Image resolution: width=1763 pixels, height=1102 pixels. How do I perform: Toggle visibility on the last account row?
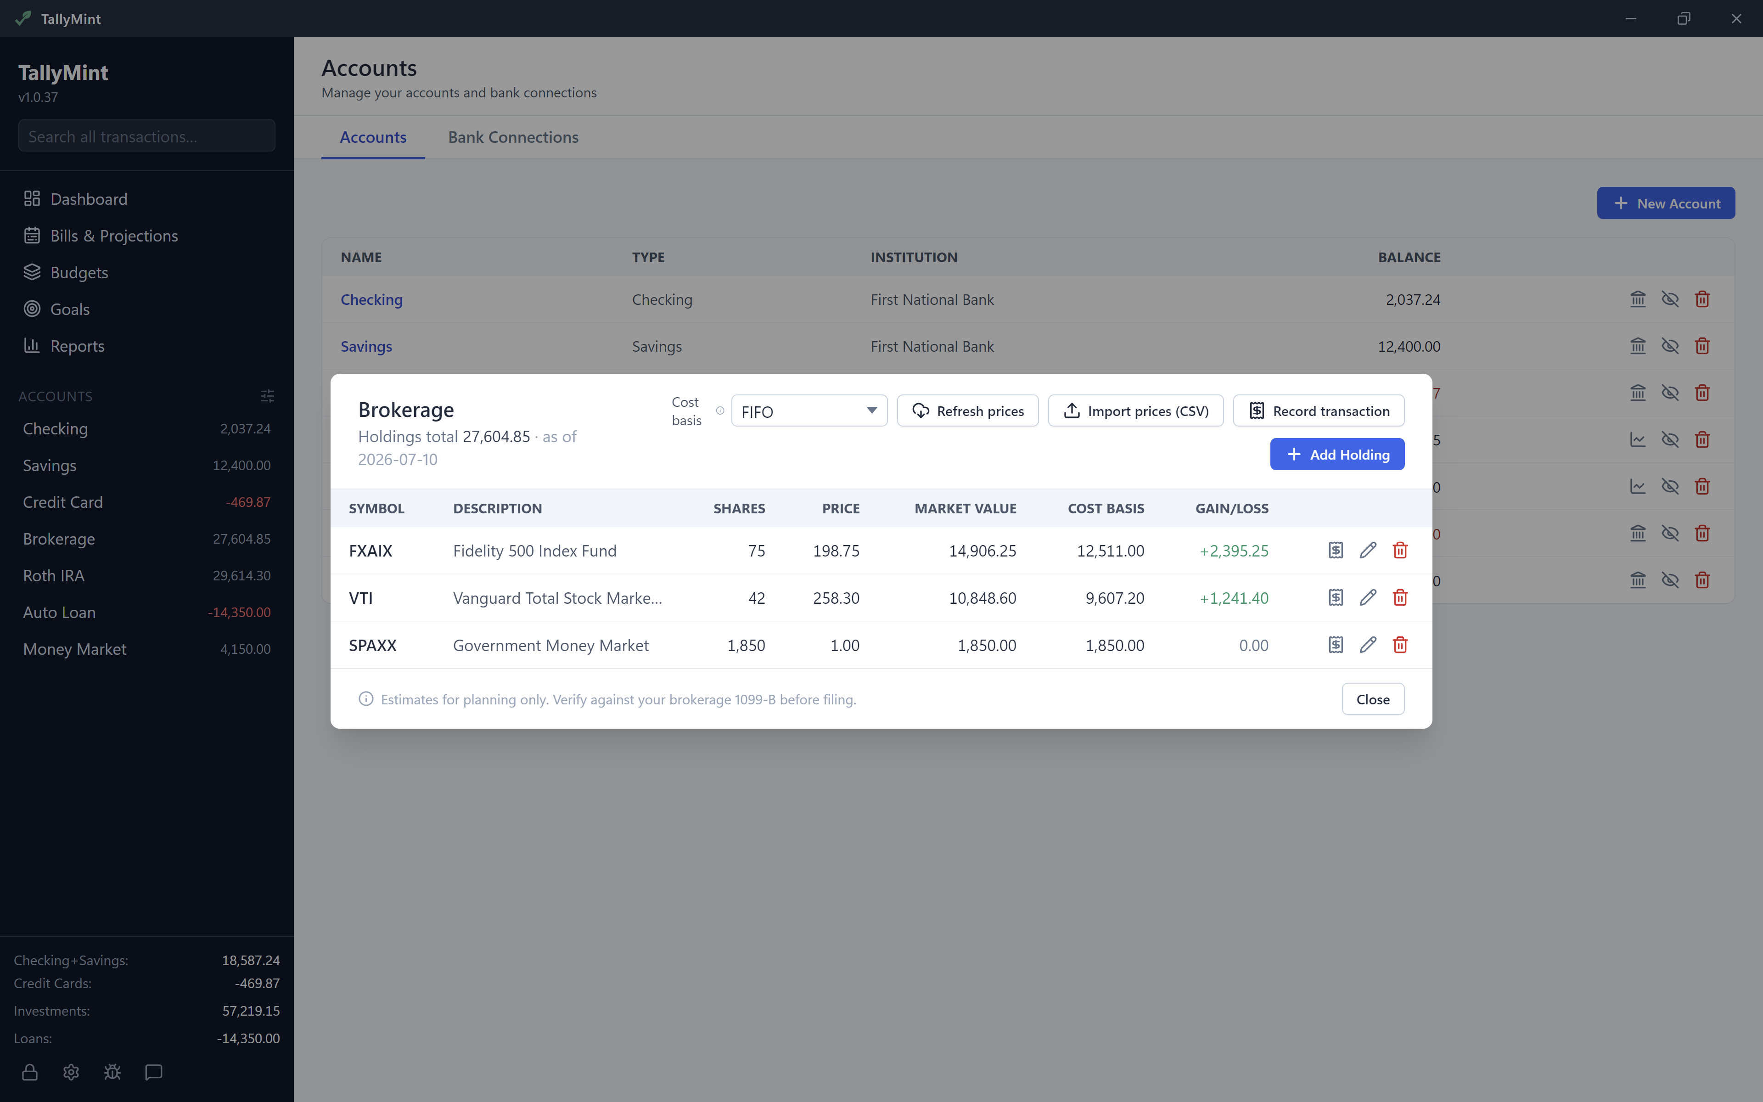click(x=1670, y=580)
